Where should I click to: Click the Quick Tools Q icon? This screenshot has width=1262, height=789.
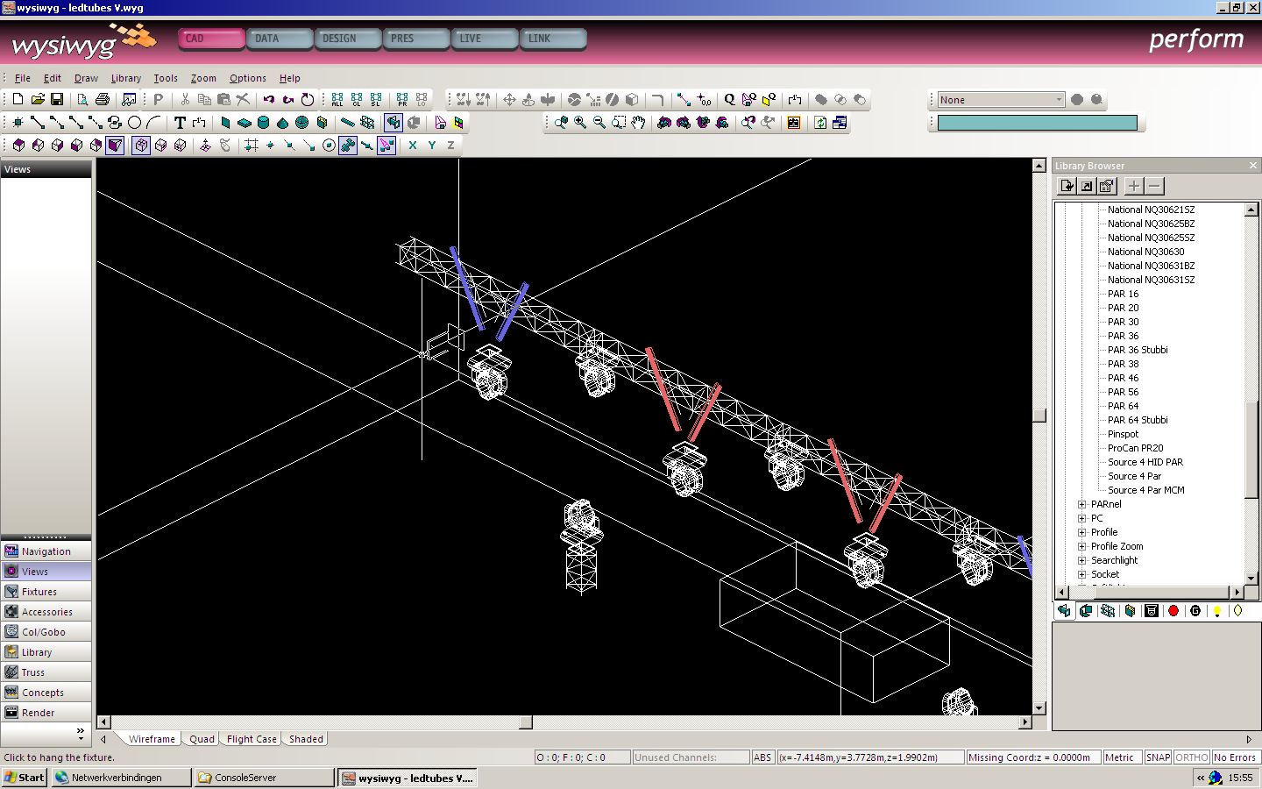coord(729,100)
